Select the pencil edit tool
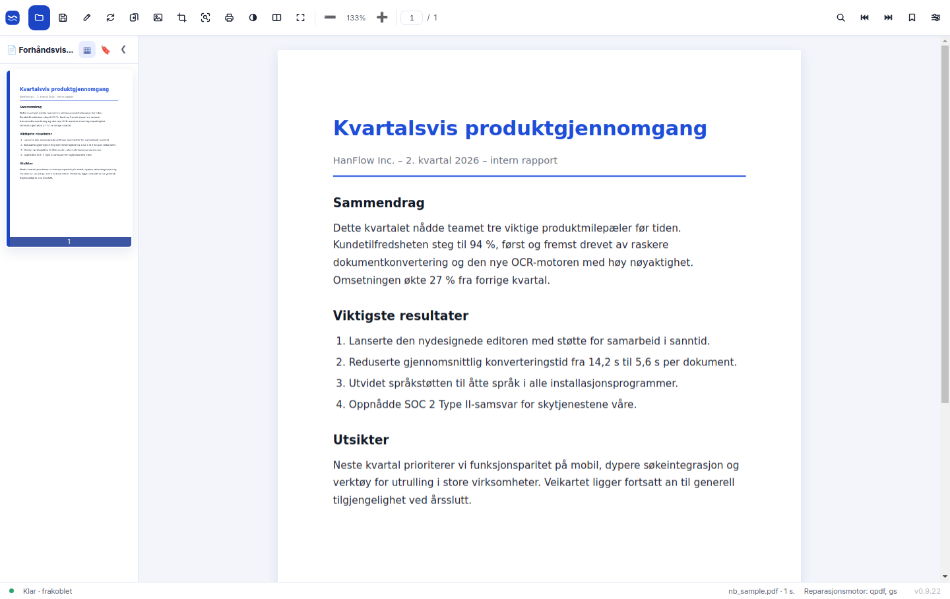This screenshot has height=599, width=950. click(x=86, y=18)
